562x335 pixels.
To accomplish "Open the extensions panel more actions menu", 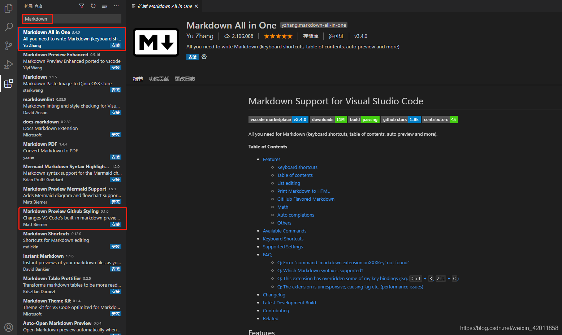I will click(x=116, y=6).
